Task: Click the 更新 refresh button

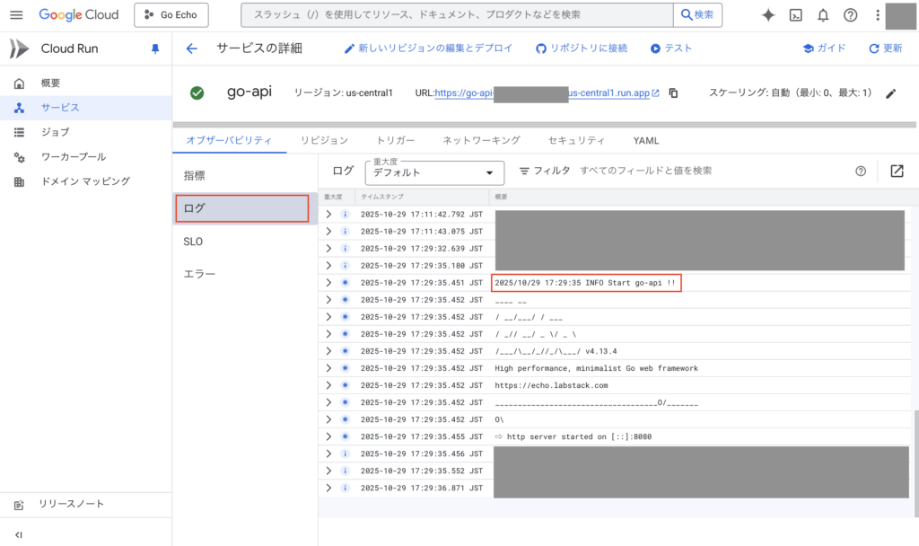Action: click(885, 48)
